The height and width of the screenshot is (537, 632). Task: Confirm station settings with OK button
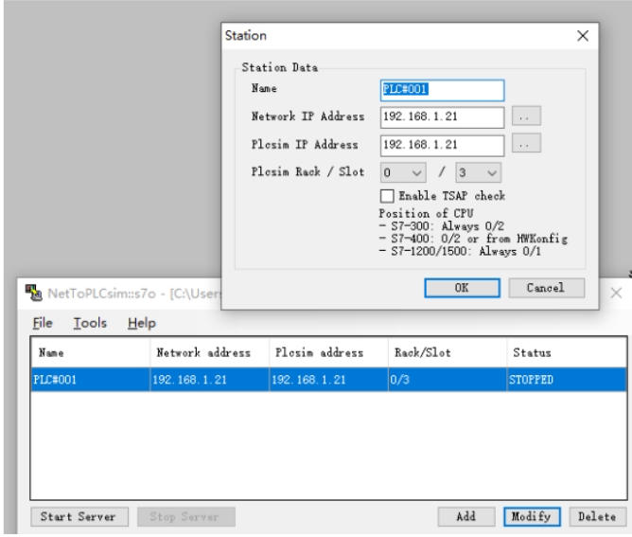462,288
